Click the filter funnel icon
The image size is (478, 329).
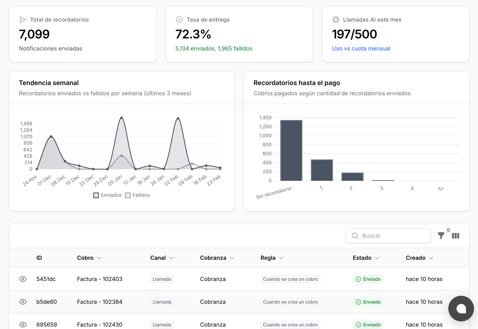point(441,236)
